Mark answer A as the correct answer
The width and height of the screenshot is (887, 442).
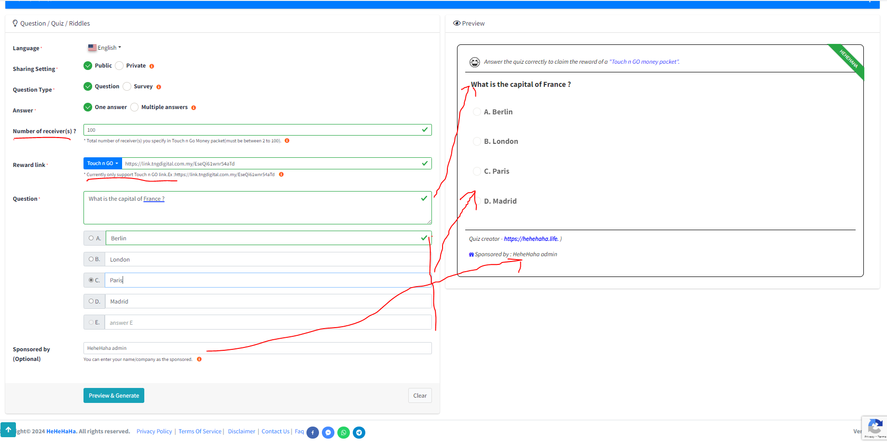(x=91, y=238)
